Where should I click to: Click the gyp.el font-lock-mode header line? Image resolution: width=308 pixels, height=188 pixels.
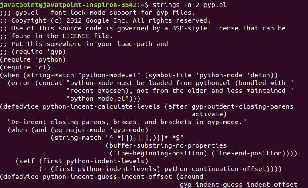[98, 13]
